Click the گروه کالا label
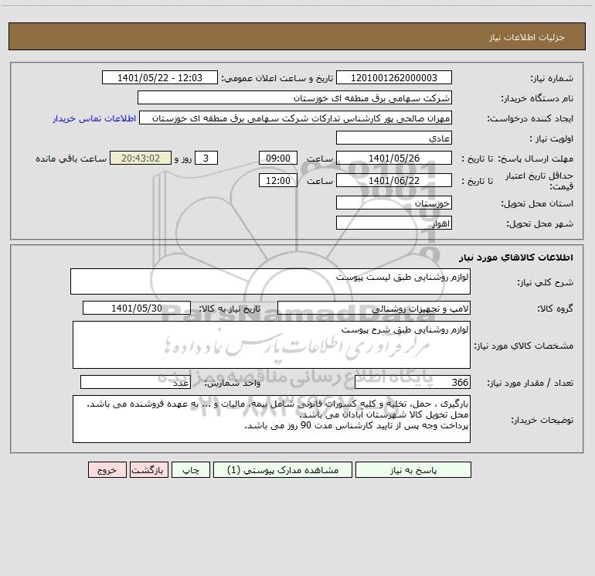The image size is (595, 576). 556,308
